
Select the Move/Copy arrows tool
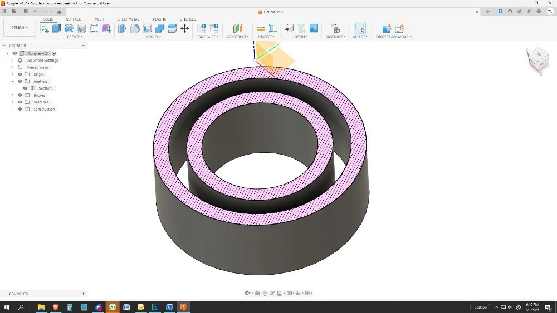click(x=185, y=28)
